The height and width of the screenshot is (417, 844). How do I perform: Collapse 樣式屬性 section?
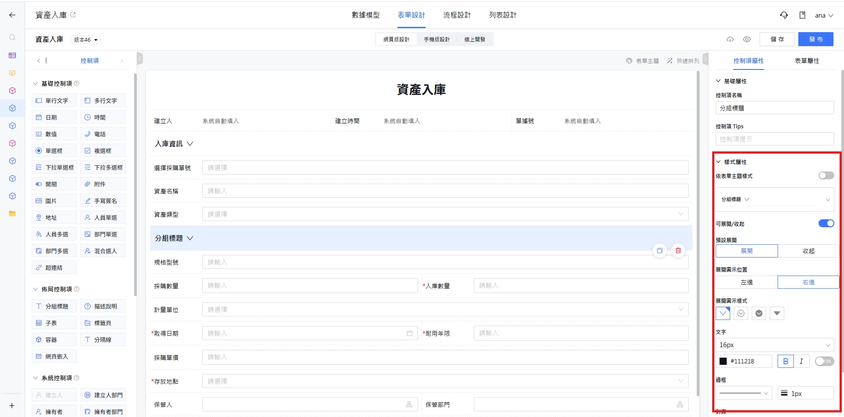coord(718,162)
